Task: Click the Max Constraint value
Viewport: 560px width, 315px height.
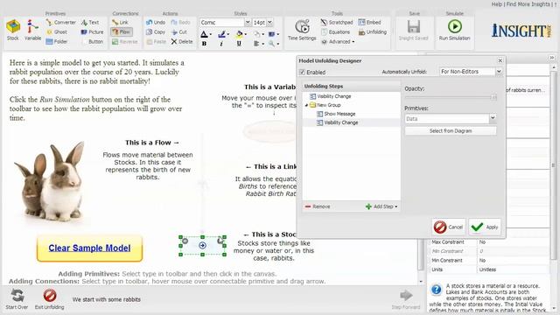Action: [x=513, y=241]
